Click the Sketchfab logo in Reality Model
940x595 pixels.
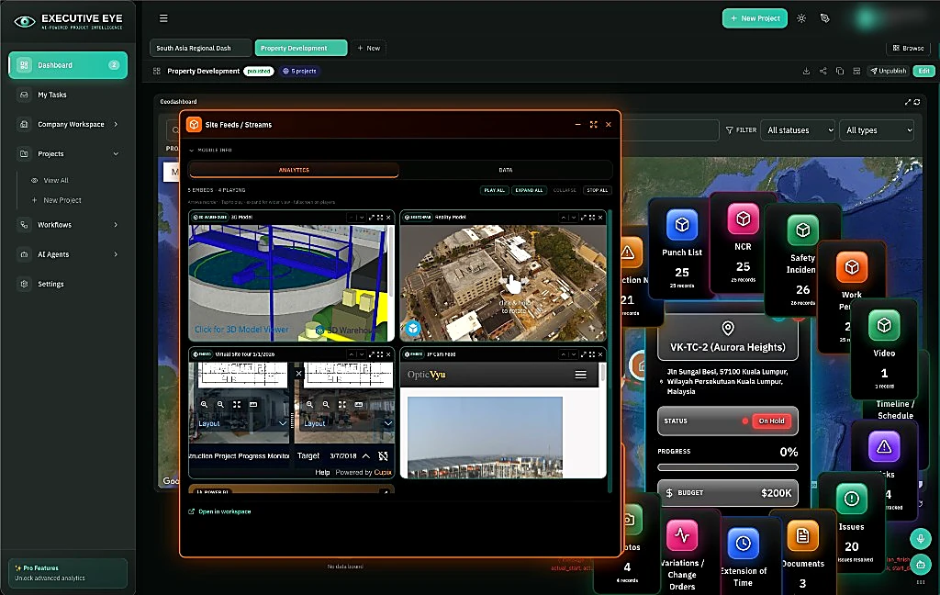[413, 328]
